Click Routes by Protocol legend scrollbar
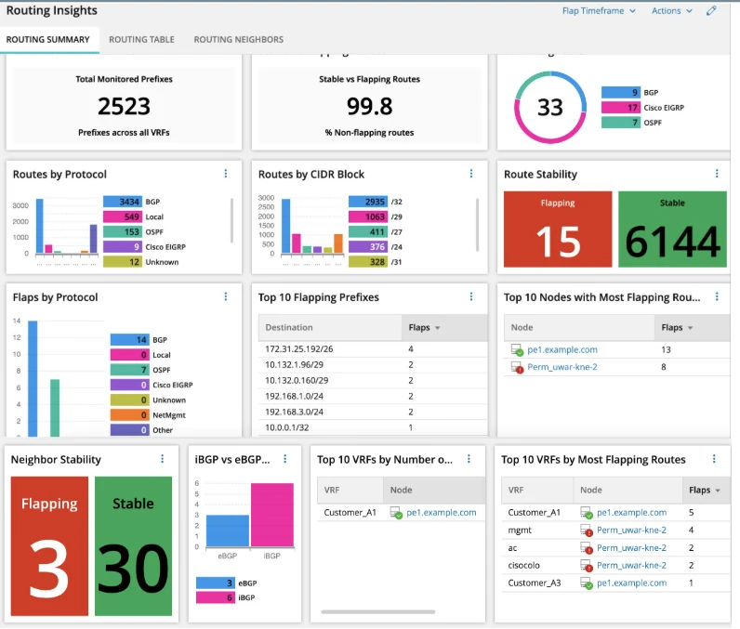Viewport: 740px width, 629px height. 231,221
